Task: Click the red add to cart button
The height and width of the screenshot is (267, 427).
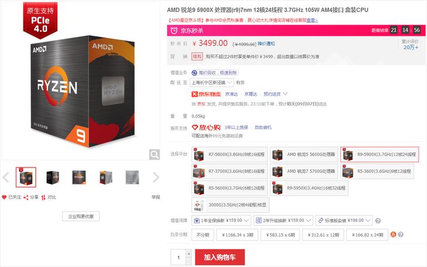Action: click(x=220, y=257)
